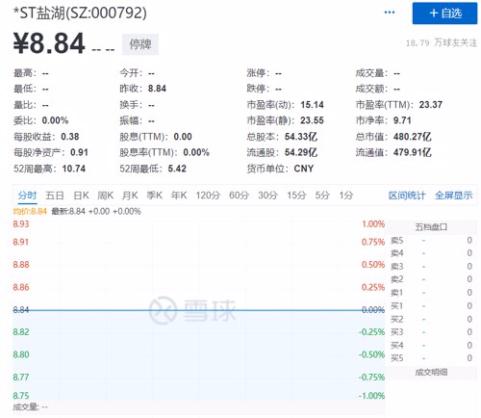This screenshot has width=481, height=418.
Task: Switch to the 日K chart tab
Action: pos(81,196)
